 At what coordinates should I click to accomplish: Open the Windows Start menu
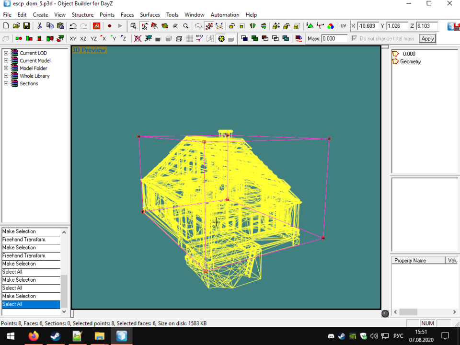[x=11, y=336]
